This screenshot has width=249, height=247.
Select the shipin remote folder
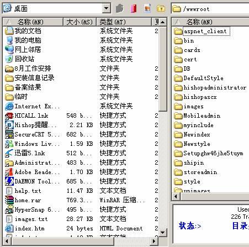point(189,163)
